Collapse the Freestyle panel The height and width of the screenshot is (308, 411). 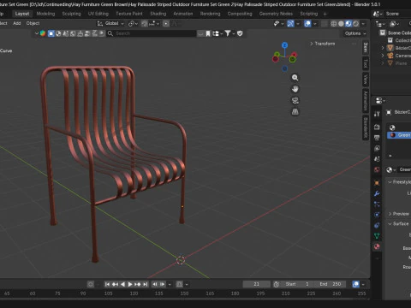(x=399, y=182)
